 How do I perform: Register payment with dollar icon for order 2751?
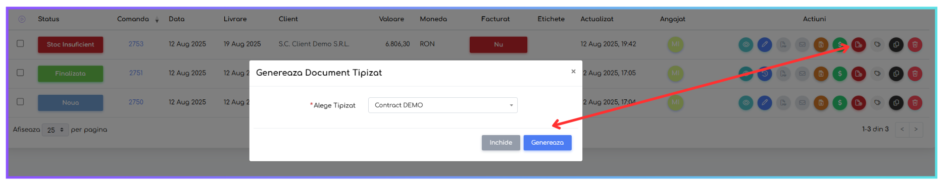pos(840,74)
